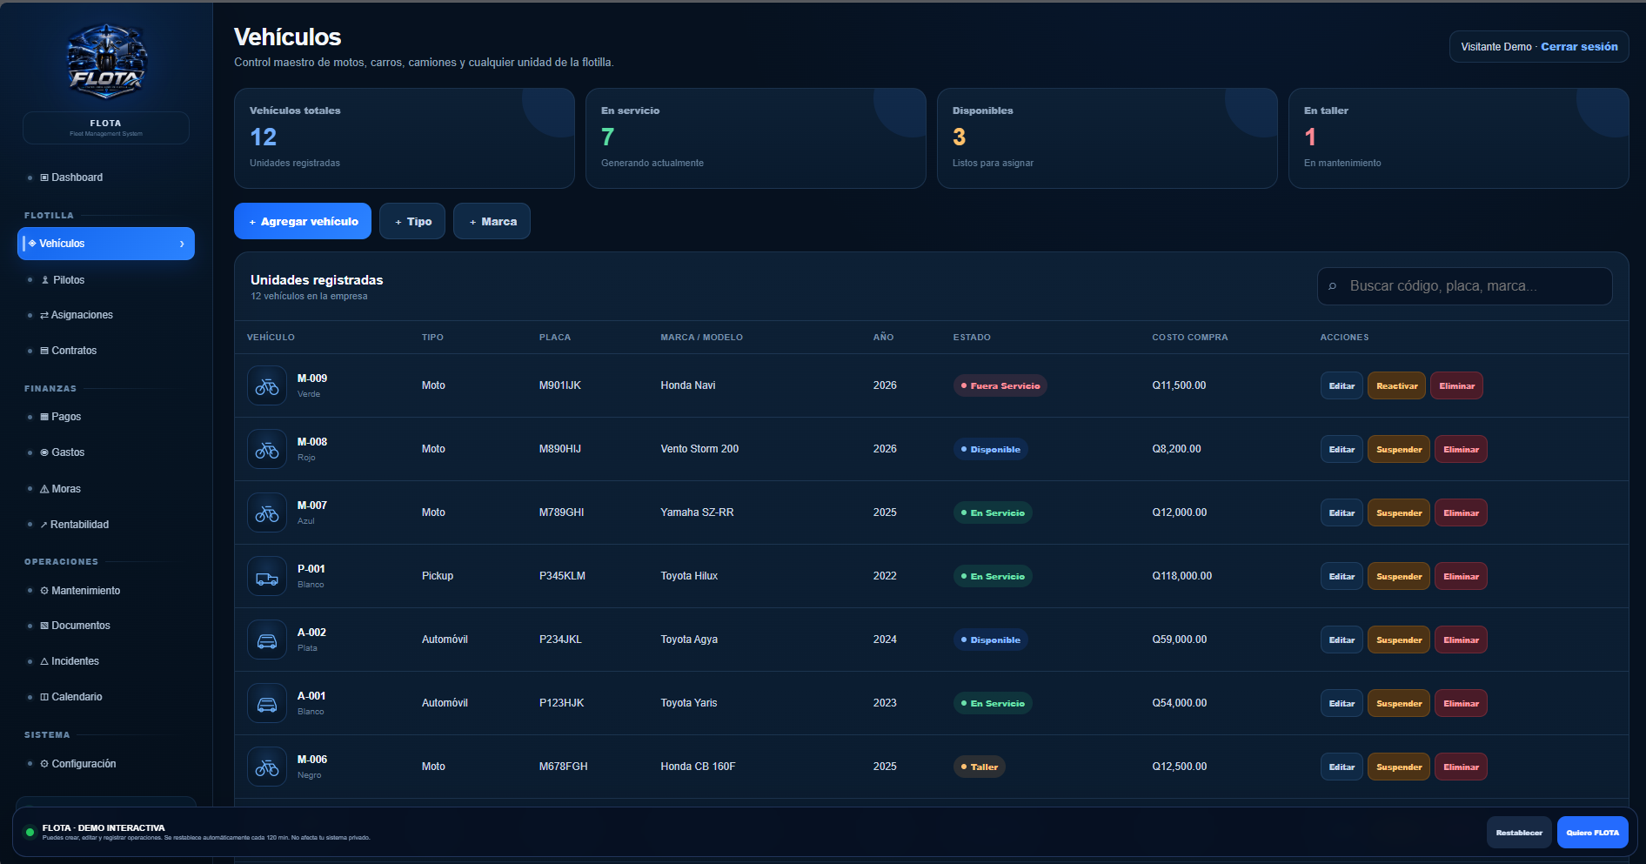This screenshot has height=864, width=1646.
Task: Reactivar vehicle M-009
Action: (1396, 385)
